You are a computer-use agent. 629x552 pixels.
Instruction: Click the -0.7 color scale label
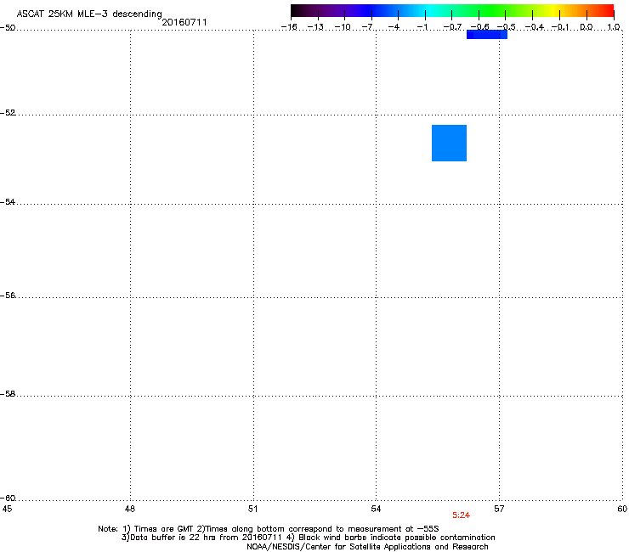452,27
